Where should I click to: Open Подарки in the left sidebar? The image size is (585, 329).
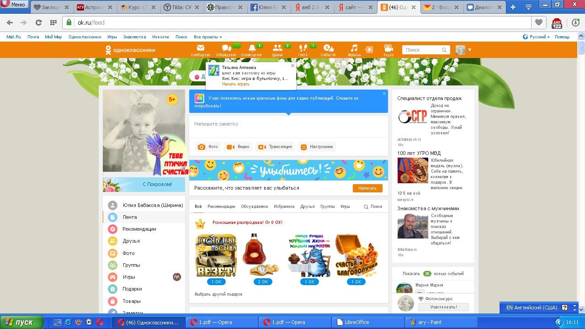coord(144,289)
